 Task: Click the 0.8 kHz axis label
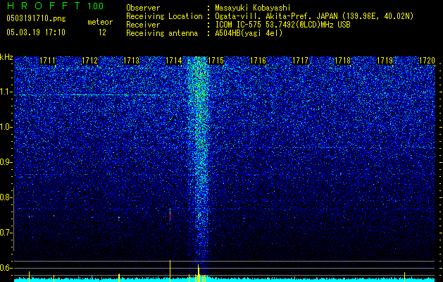[6, 197]
